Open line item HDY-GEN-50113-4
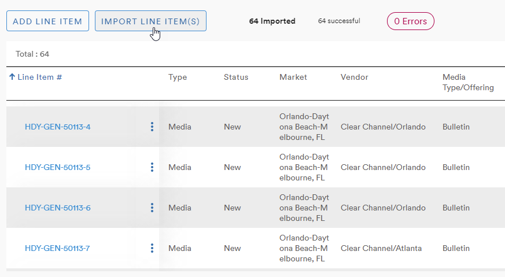505x277 pixels. 58,127
